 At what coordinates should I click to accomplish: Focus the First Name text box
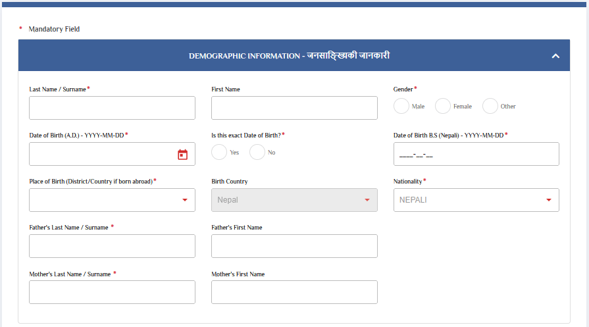point(294,108)
